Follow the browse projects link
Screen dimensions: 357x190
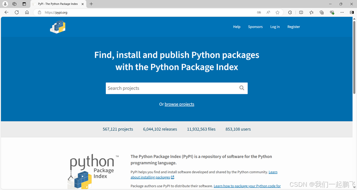pos(179,104)
